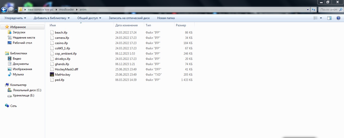Click the Новая папка button
The image size is (344, 138).
166,18
